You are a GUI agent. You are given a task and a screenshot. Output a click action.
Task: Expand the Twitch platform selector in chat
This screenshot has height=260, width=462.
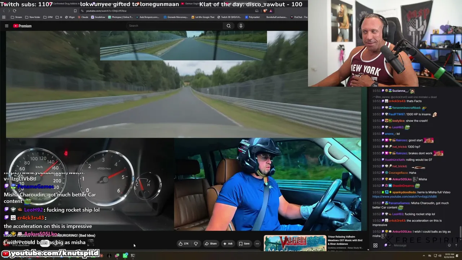pos(387,245)
